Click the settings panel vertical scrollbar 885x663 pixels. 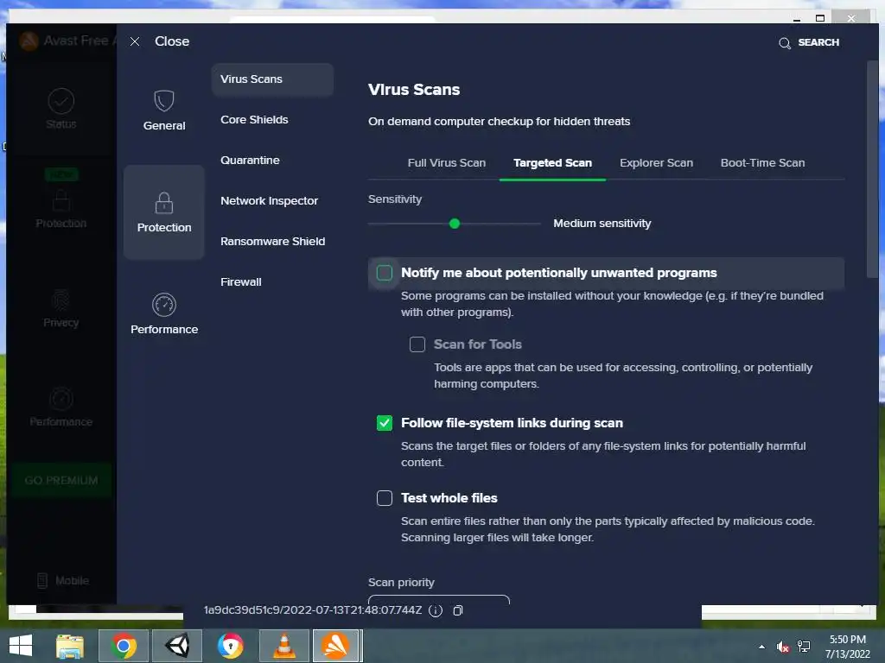(x=873, y=169)
